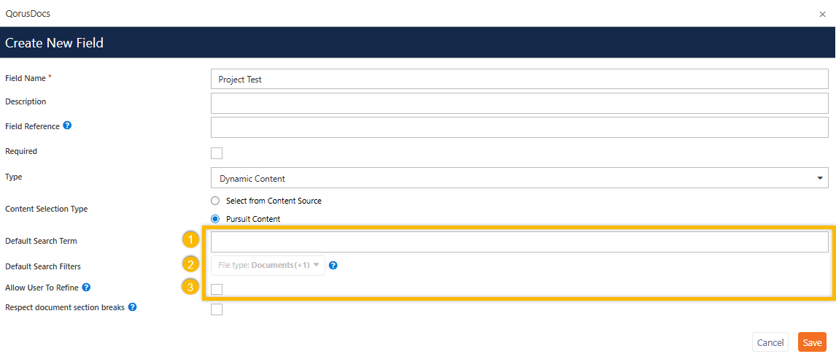Viewport: 836px width, 362px height.
Task: Click the yellow number 2 callout badge
Action: click(190, 264)
